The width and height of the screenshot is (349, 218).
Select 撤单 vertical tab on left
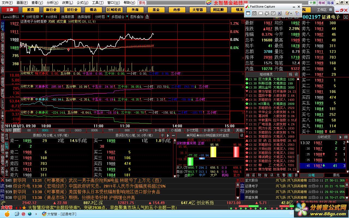point(7,154)
